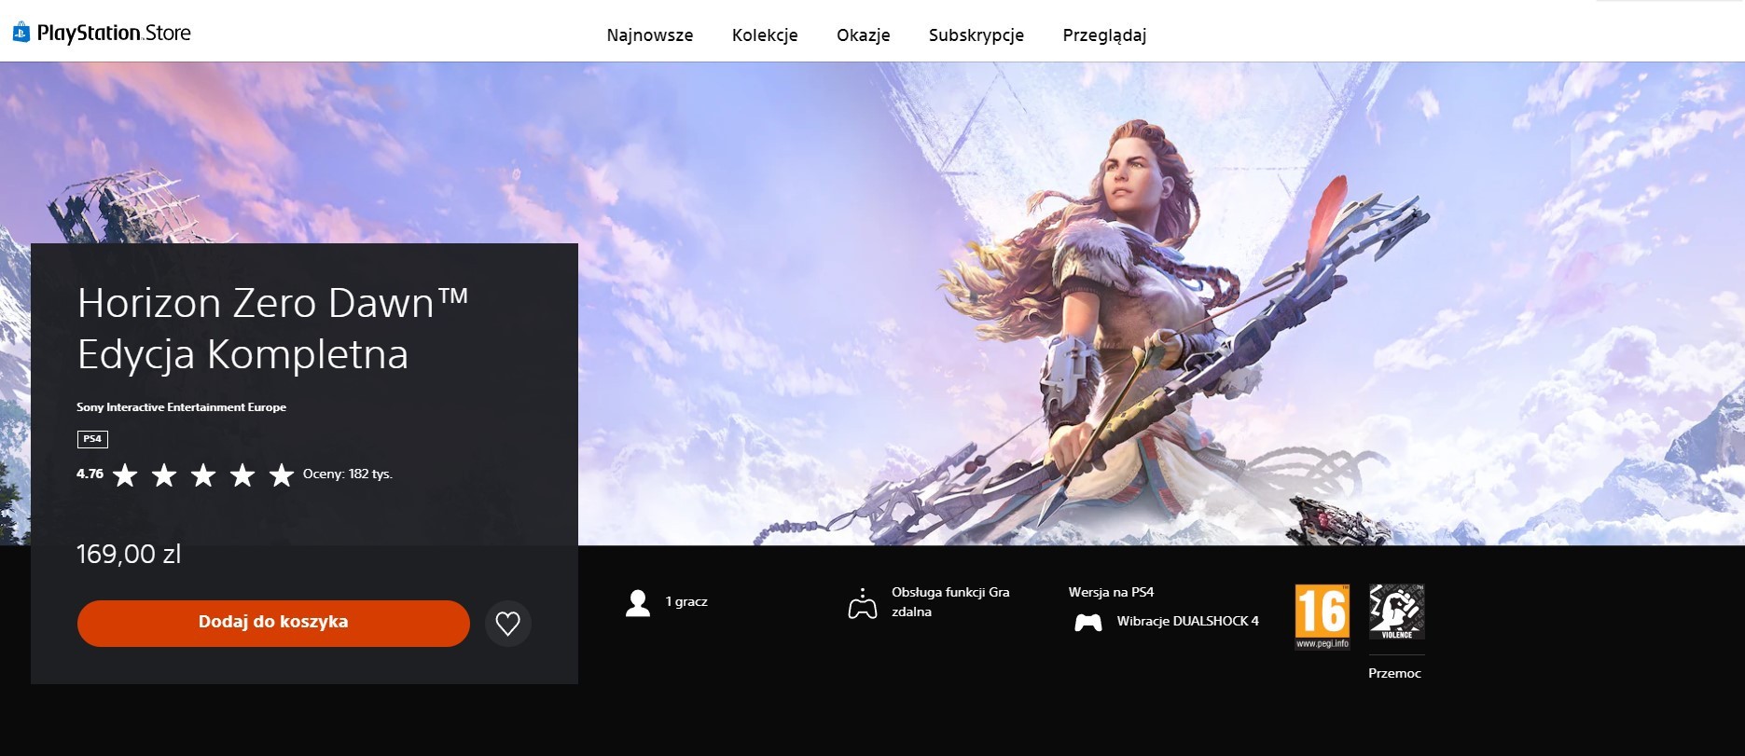This screenshot has width=1745, height=756.
Task: Click the second rating star
Action: [164, 475]
